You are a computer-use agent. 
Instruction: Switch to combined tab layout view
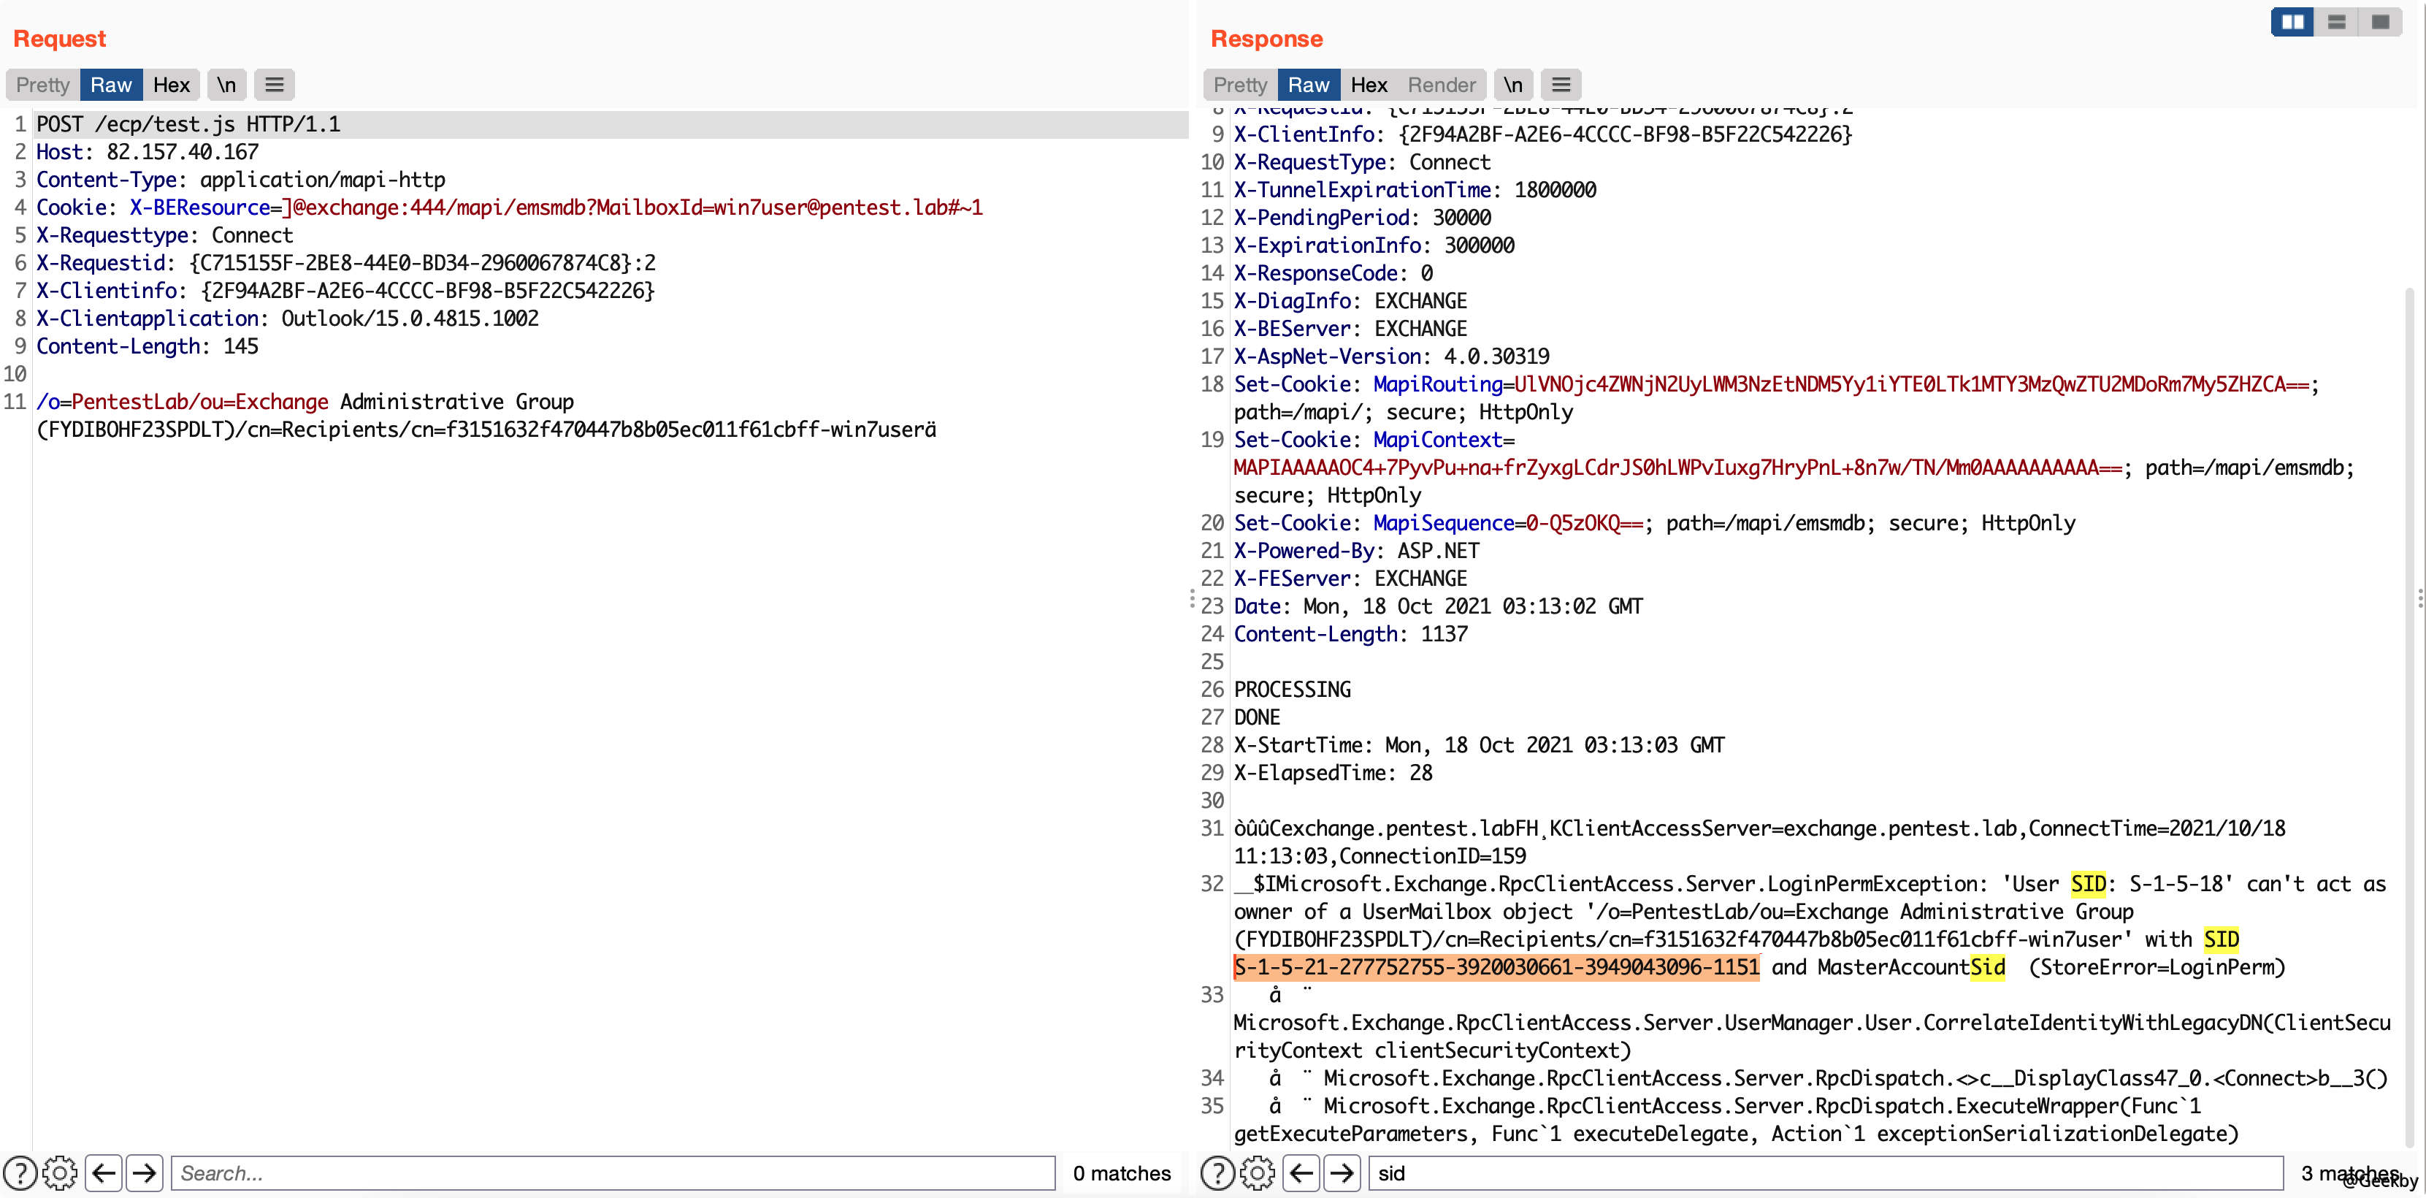pos(2380,22)
